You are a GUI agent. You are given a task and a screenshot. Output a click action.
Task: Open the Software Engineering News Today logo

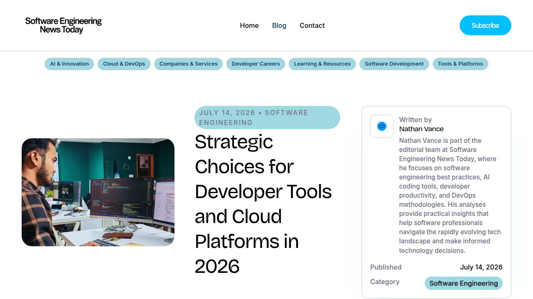(x=63, y=25)
